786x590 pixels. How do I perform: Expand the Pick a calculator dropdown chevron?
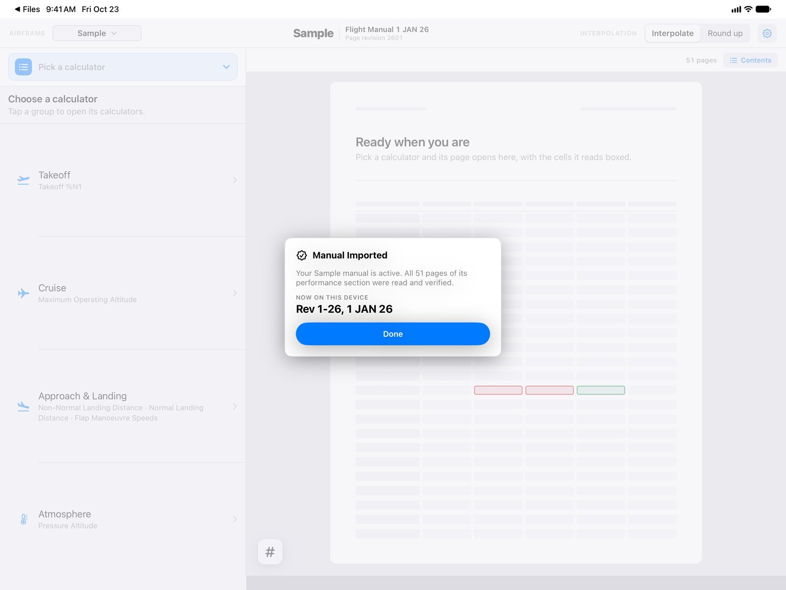click(x=226, y=67)
